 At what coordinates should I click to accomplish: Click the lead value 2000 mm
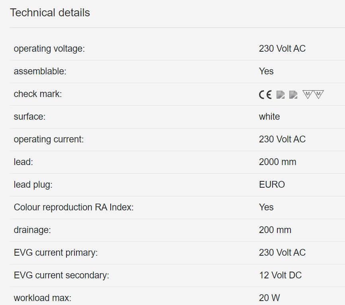click(x=277, y=162)
